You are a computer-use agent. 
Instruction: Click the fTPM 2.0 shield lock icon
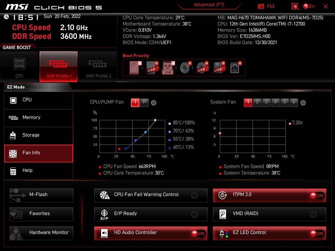222,195
